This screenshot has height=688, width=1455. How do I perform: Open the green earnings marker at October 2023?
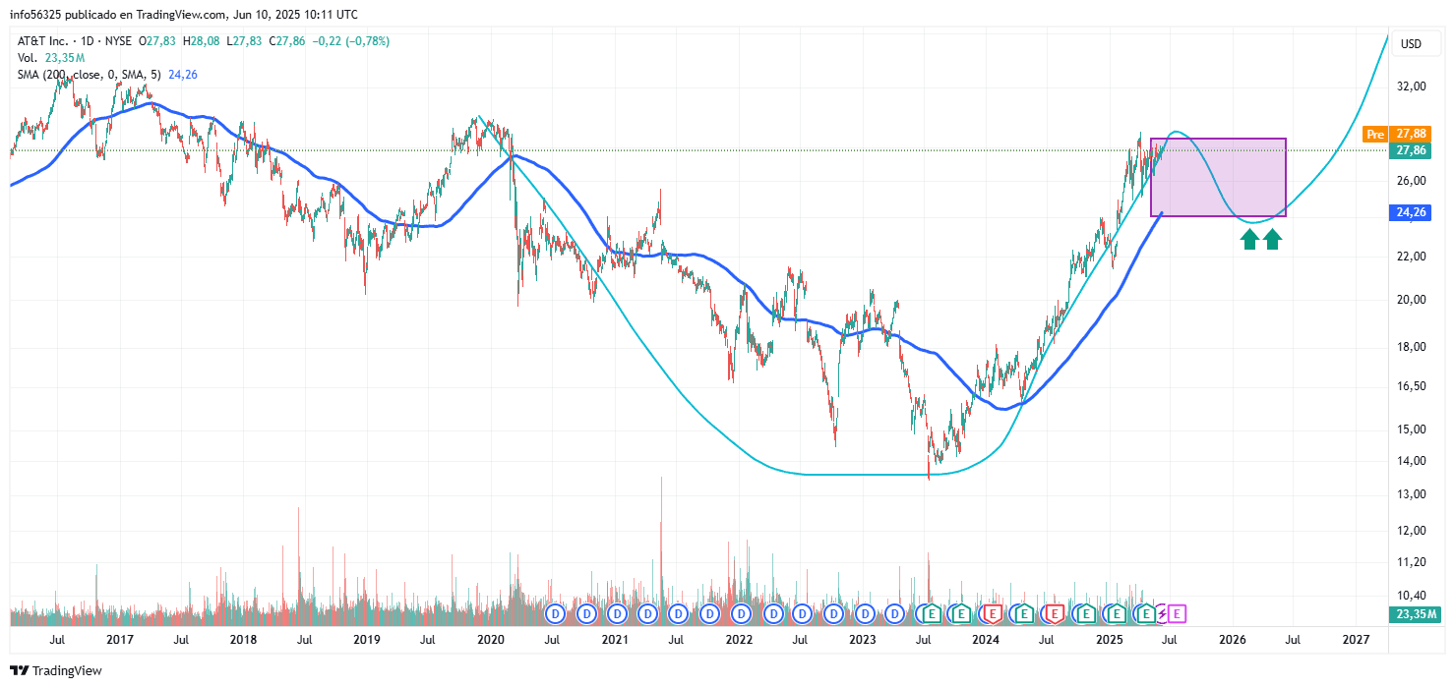(960, 614)
